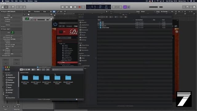Collapse the Local folder in Diva browser
Image resolution: width=197 pixels, height=111 pixels.
pos(60,43)
